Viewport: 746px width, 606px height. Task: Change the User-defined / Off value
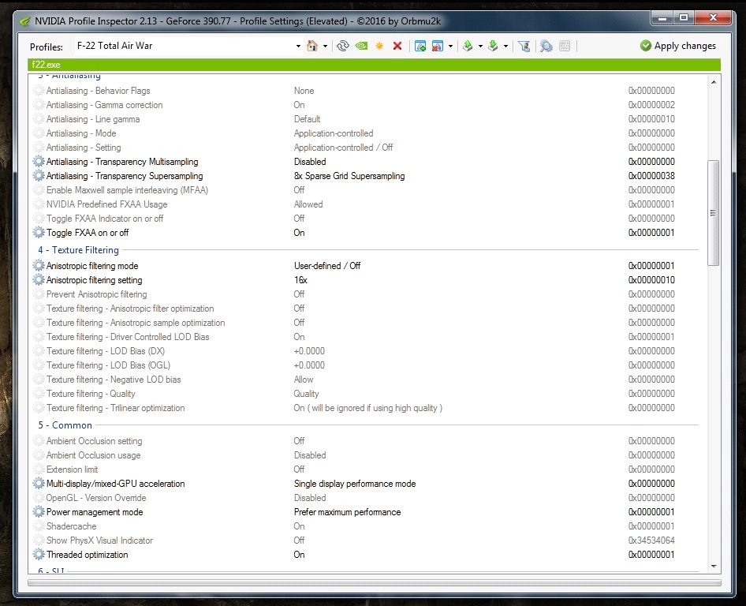pos(327,266)
